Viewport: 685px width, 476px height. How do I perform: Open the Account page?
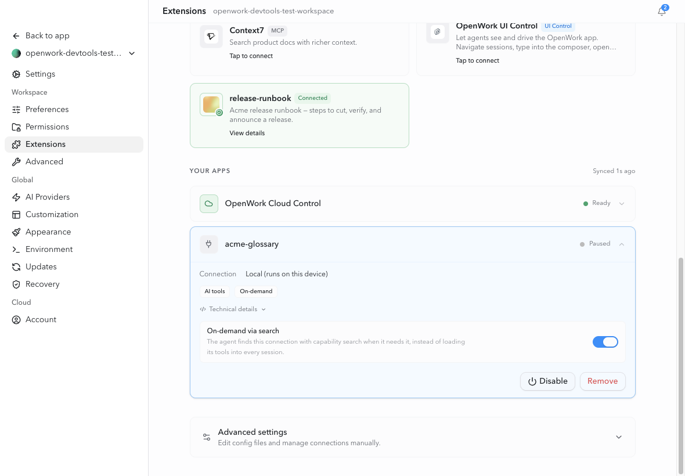point(74,320)
